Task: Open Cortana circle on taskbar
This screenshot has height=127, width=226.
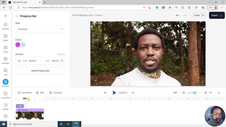Action: [61, 124]
